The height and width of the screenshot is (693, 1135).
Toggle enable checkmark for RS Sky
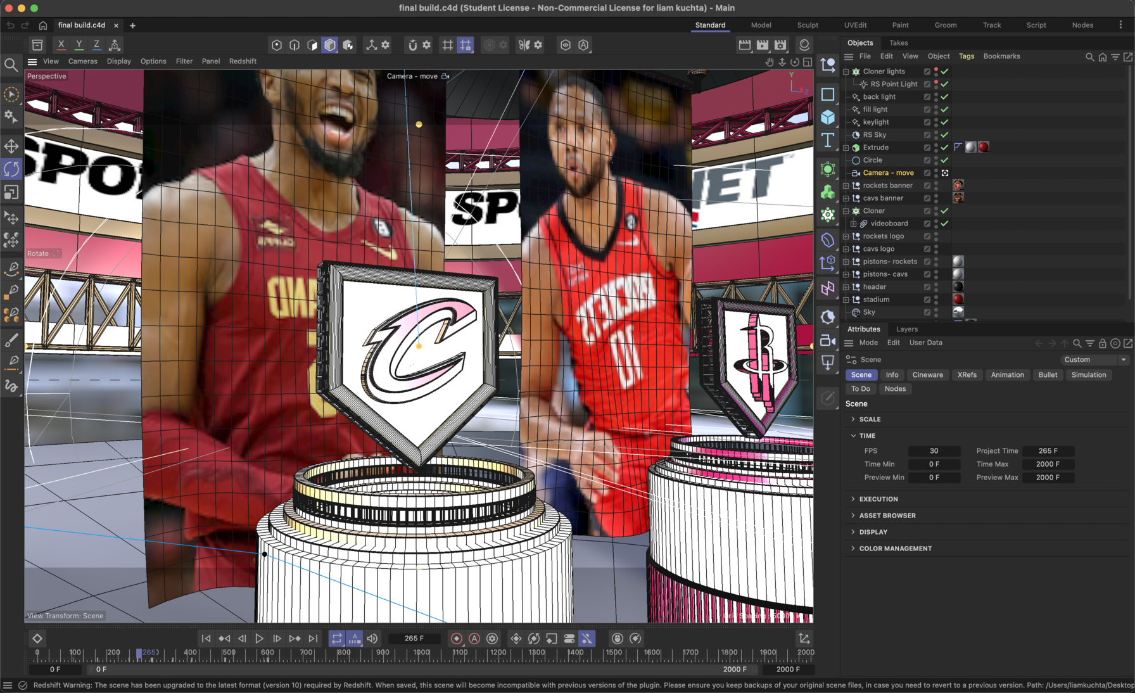944,135
